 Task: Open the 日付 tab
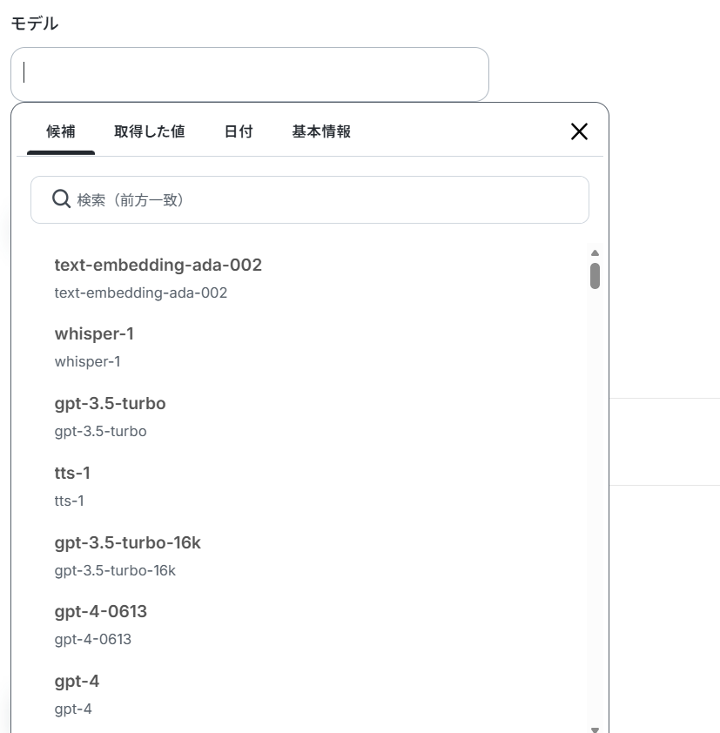(239, 131)
